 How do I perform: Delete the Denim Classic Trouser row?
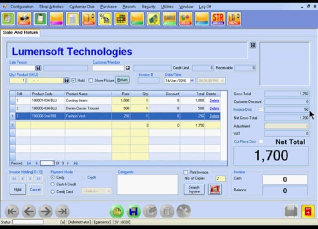tap(214, 108)
